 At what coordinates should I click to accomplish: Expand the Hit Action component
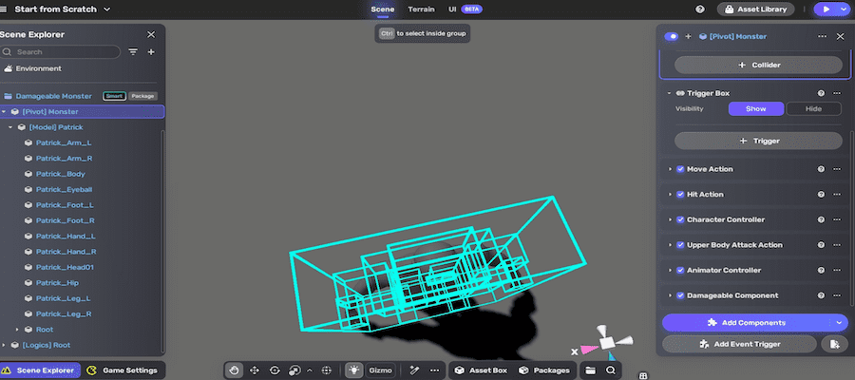pos(670,195)
